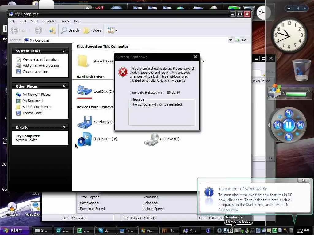Click Change a setting

(35, 72)
